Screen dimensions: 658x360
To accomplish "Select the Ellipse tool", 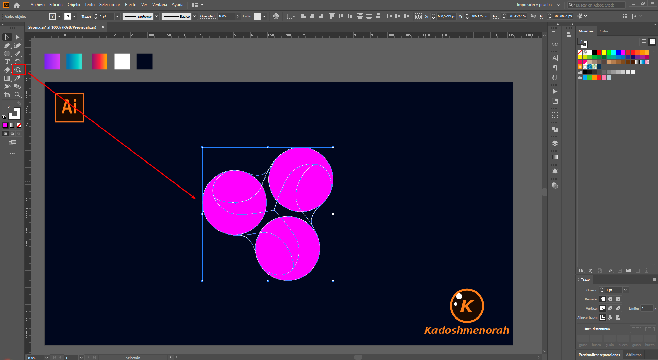I will coord(7,53).
